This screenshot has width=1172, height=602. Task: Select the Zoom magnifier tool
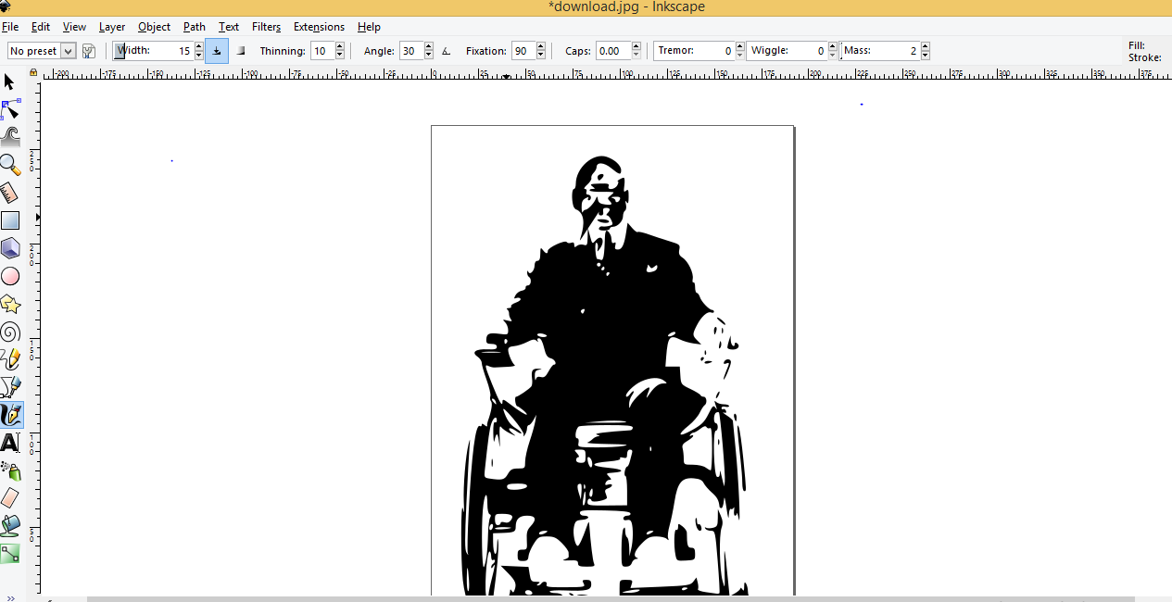point(10,166)
